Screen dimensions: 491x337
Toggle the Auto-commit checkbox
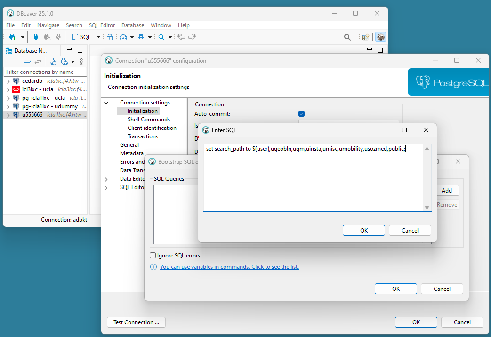(x=302, y=114)
